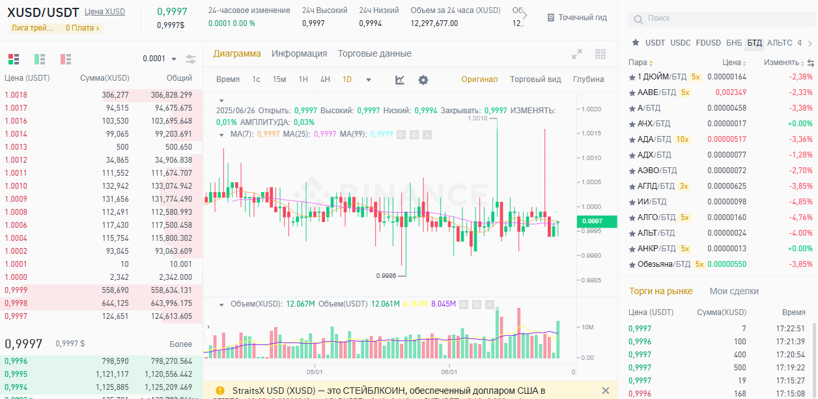Viewport: 818px width, 399px height.
Task: Open the chart settings gear
Action: point(423,79)
